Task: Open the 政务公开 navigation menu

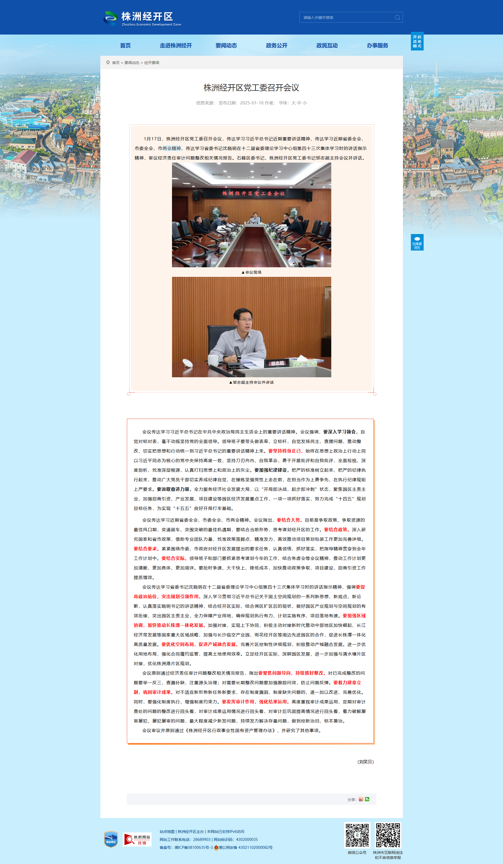Action: coord(277,46)
